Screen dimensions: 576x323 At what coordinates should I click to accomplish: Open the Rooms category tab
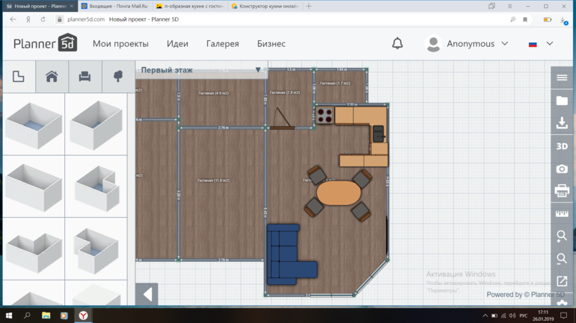tap(18, 77)
